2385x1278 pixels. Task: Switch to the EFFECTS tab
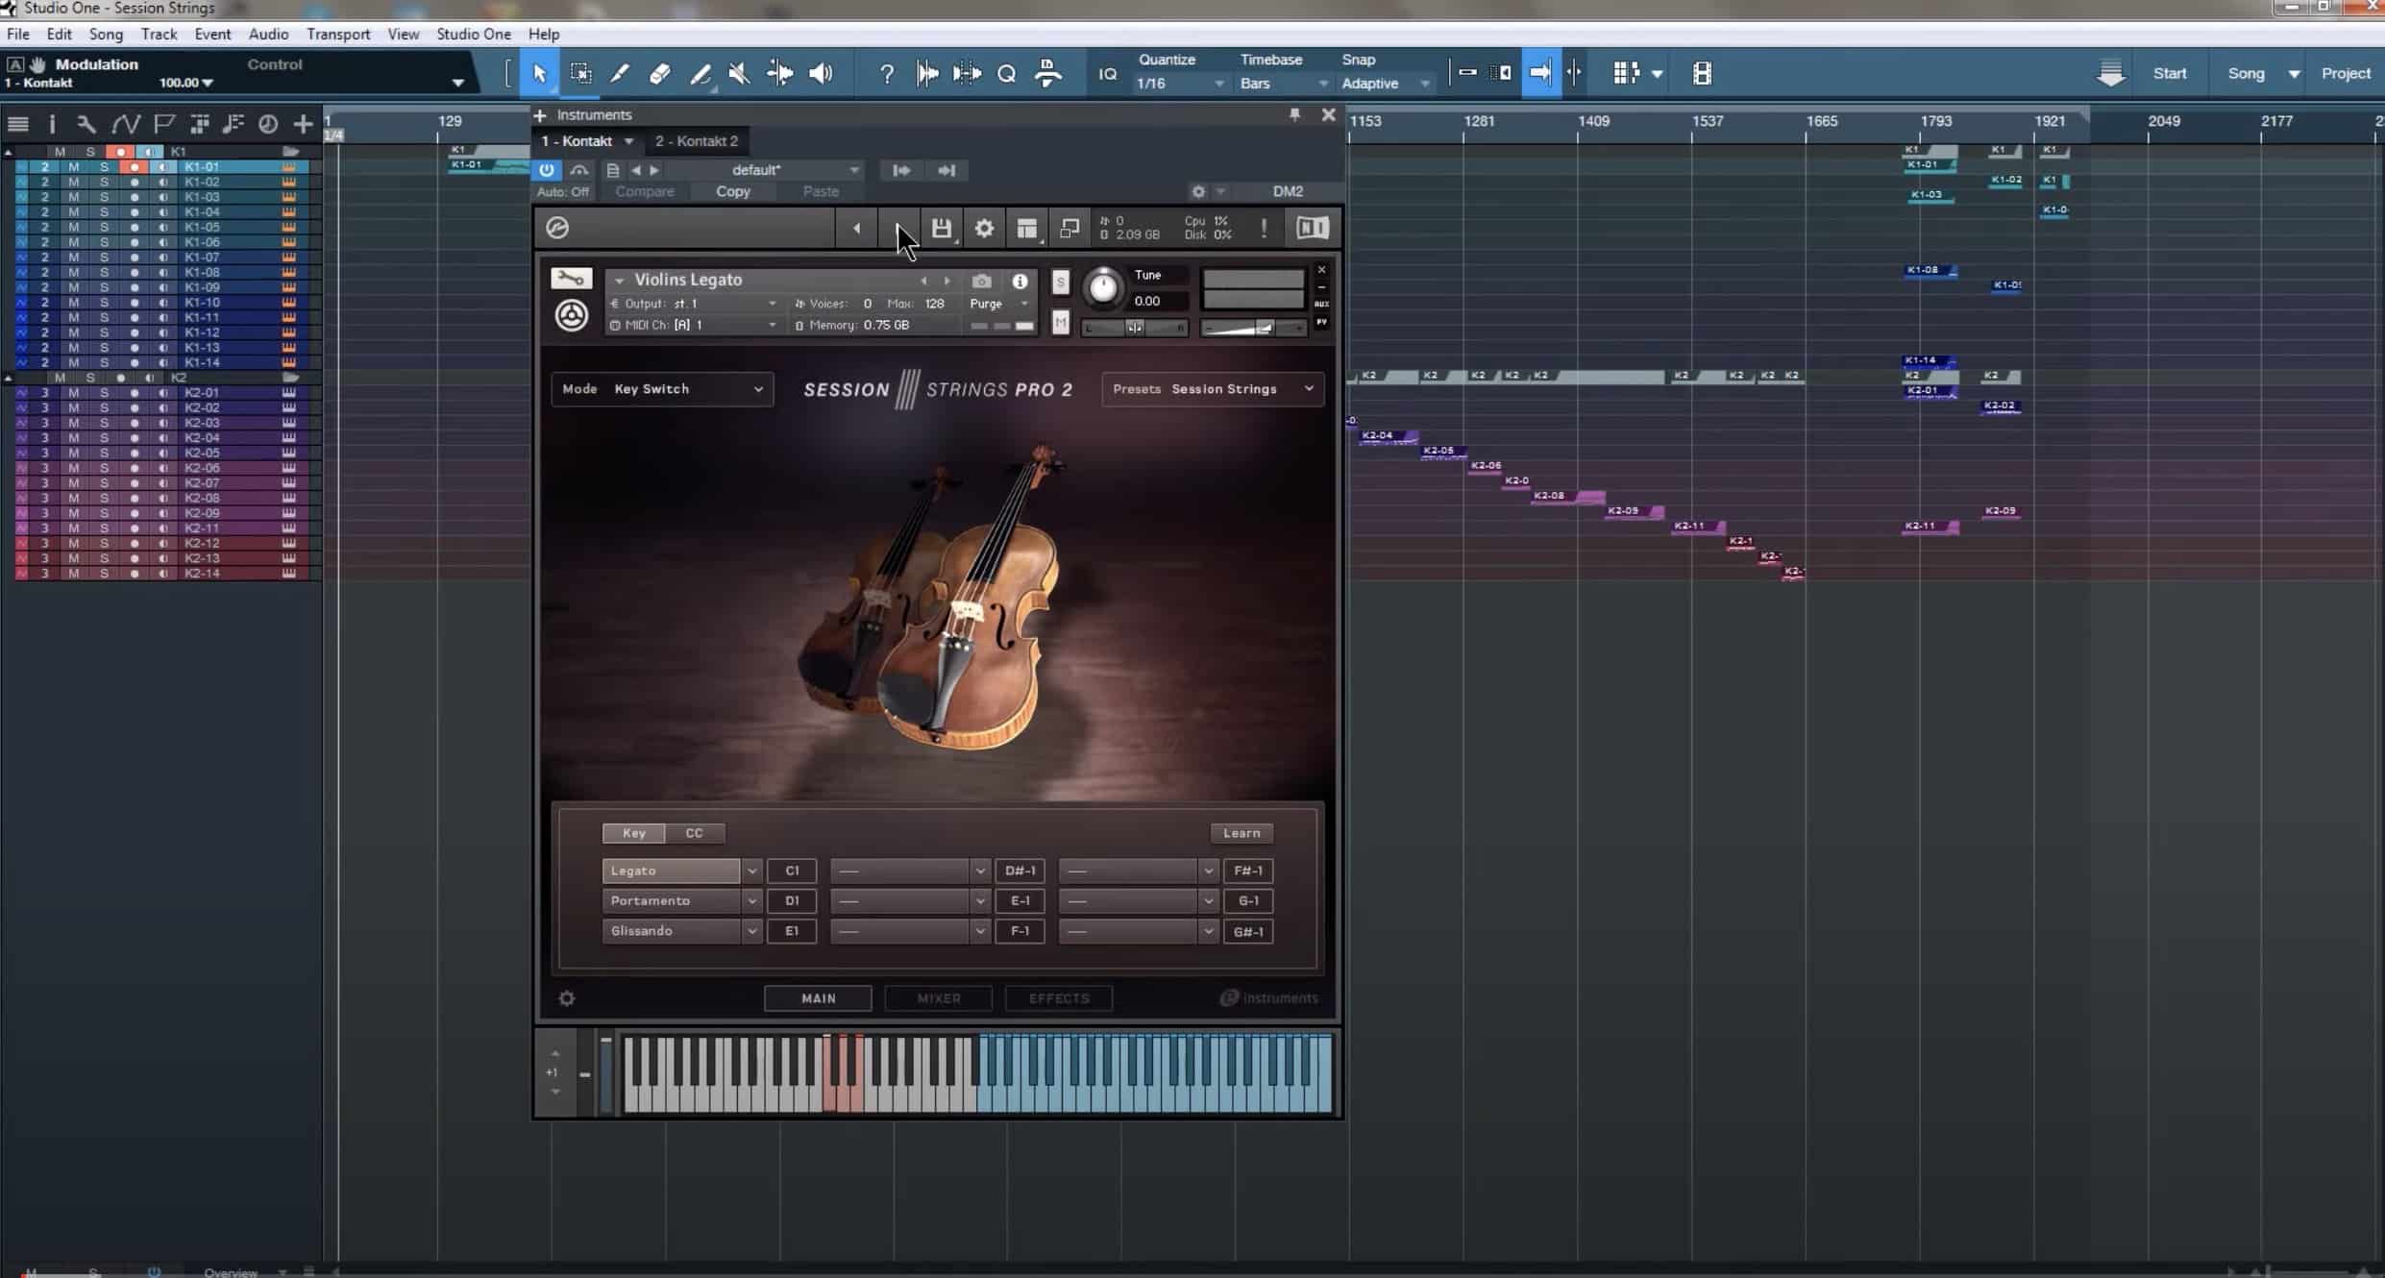click(x=1059, y=997)
